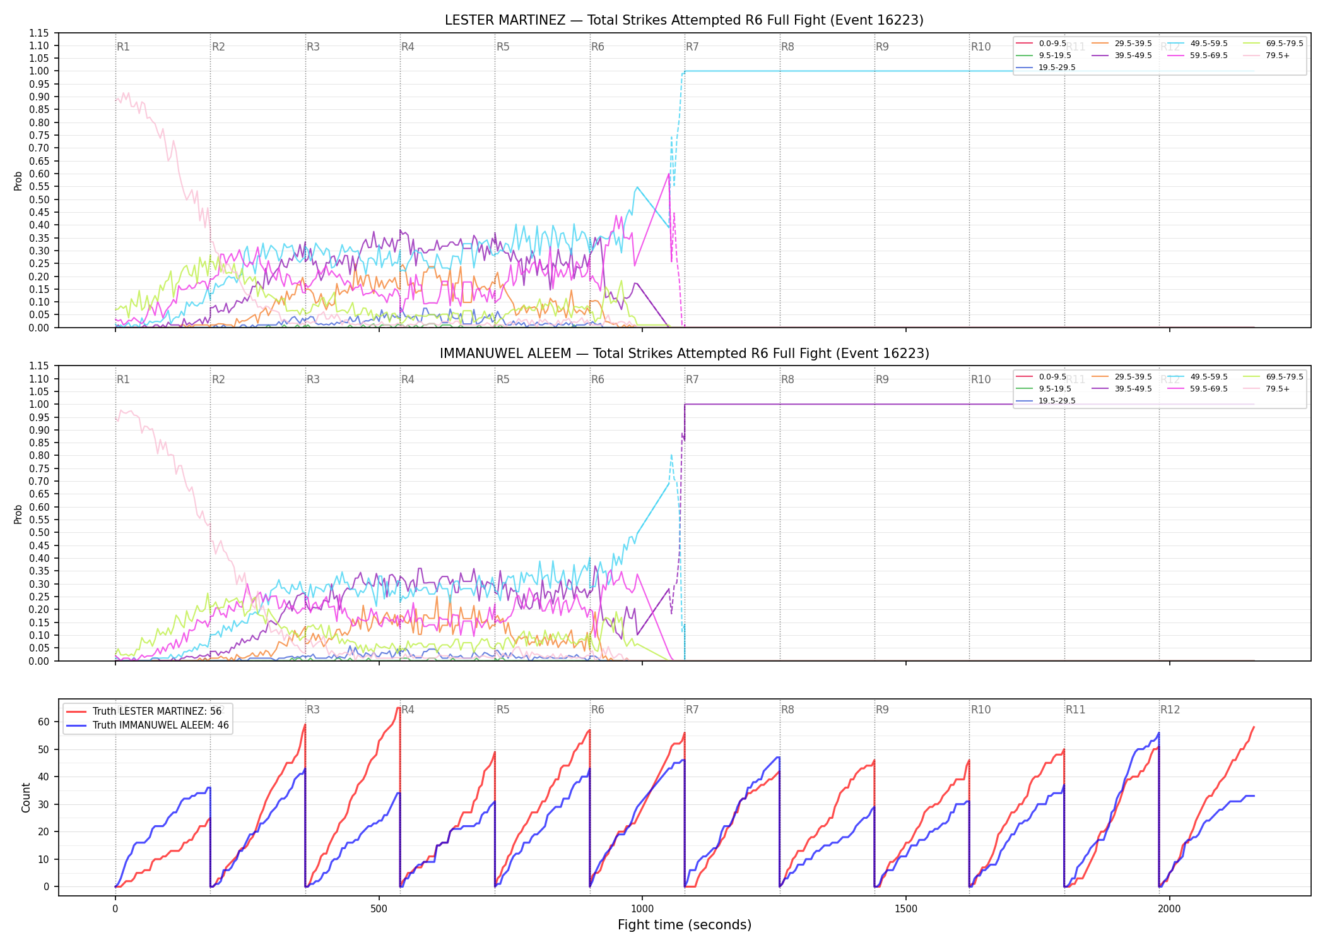Click '9.5-19.5' in Martinez chart legend

point(1055,56)
